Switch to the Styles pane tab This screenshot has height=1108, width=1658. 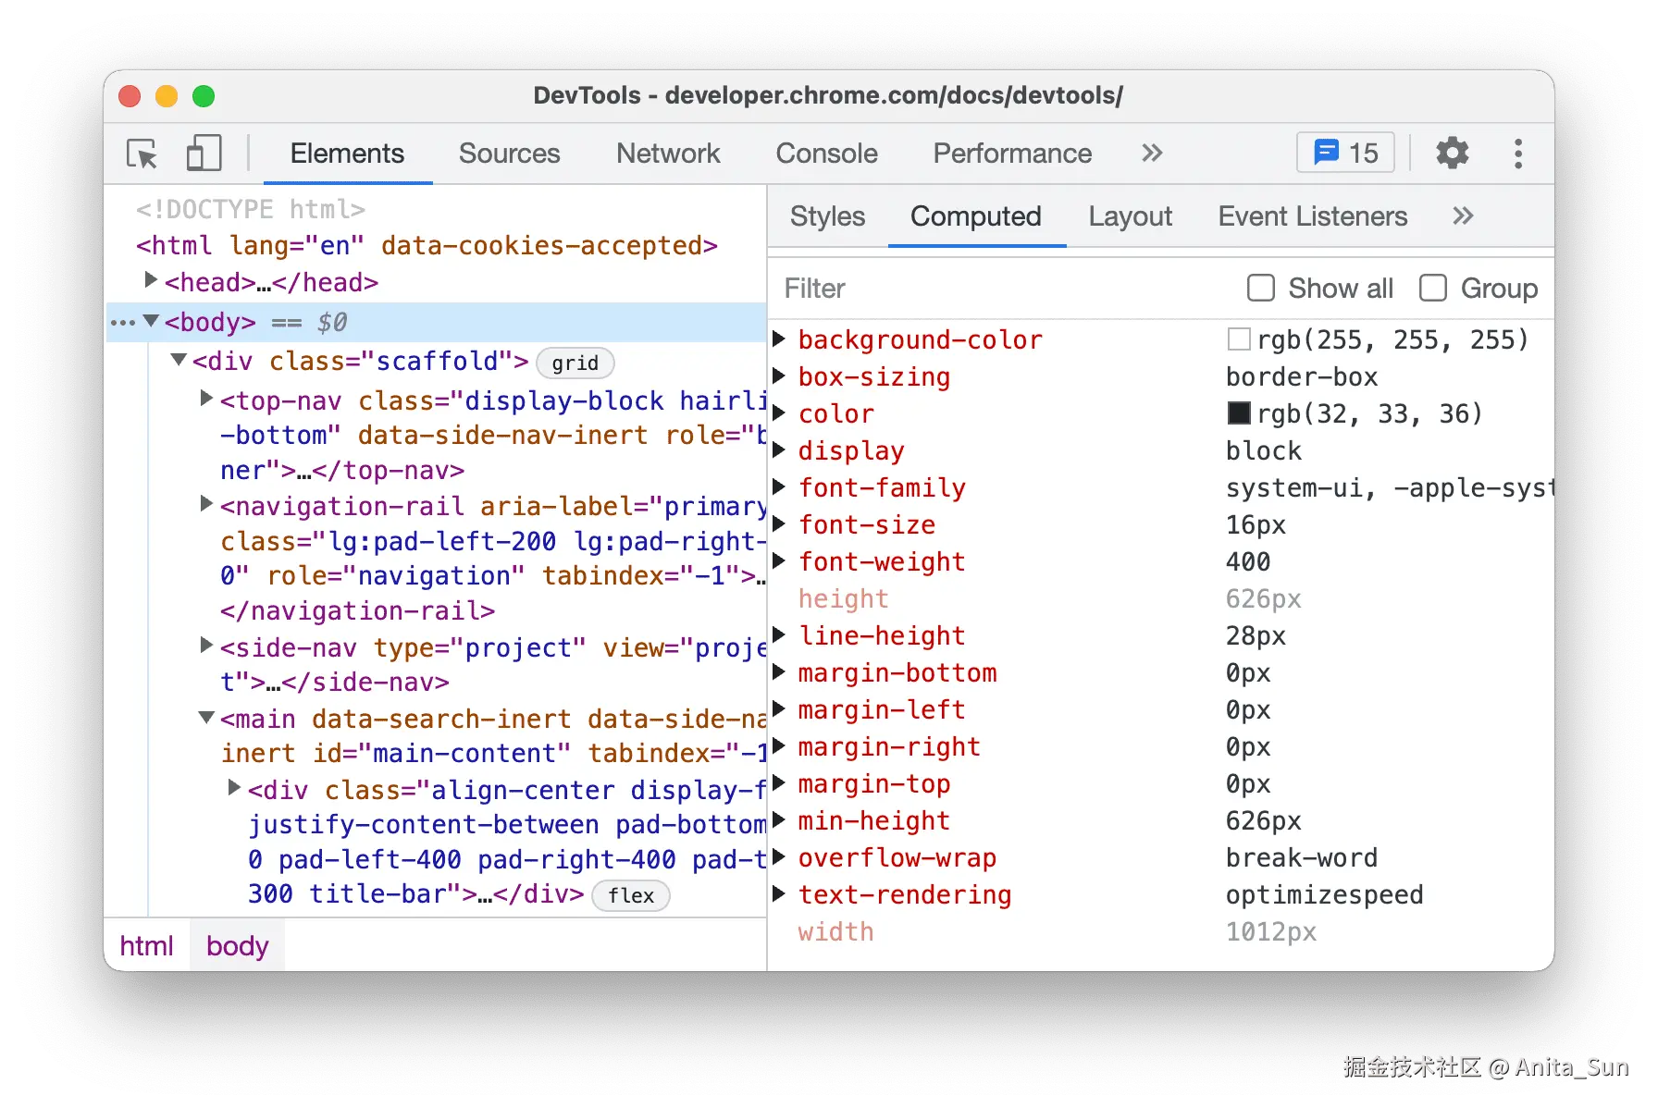[x=827, y=216]
